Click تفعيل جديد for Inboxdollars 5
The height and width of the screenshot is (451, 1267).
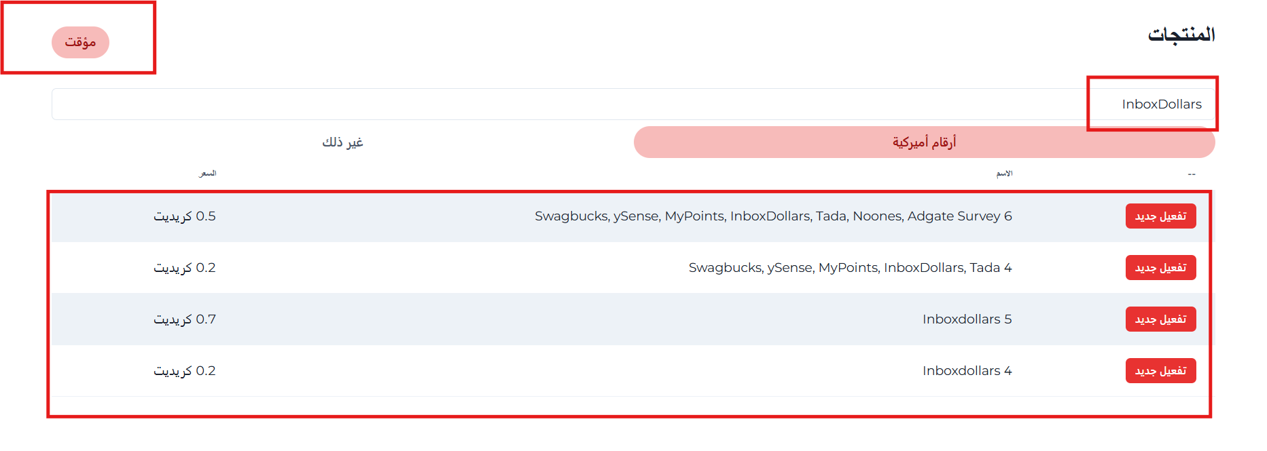[x=1160, y=319]
